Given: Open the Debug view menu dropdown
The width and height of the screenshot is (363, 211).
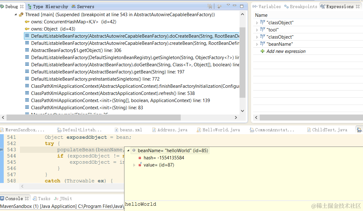Looking at the screenshot, I should [228, 5].
